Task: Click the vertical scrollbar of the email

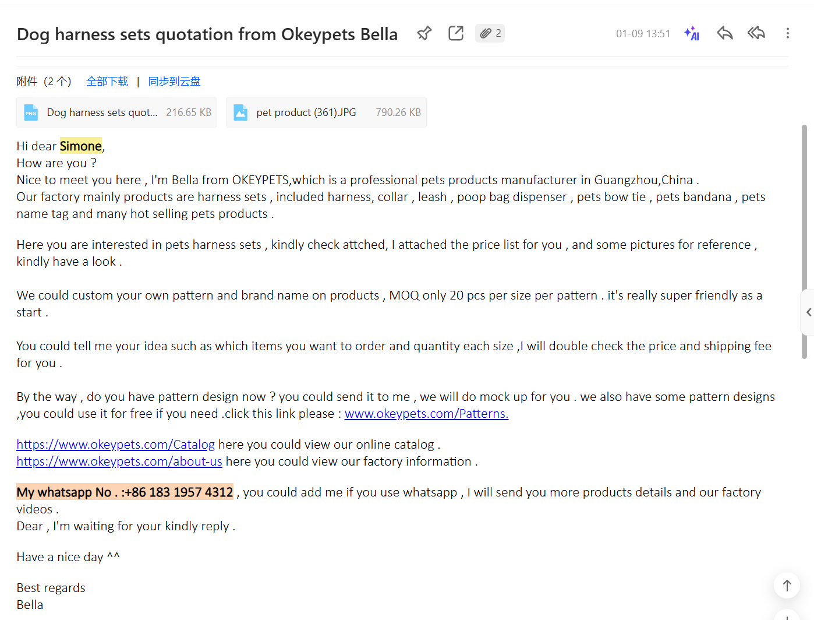Action: click(804, 233)
